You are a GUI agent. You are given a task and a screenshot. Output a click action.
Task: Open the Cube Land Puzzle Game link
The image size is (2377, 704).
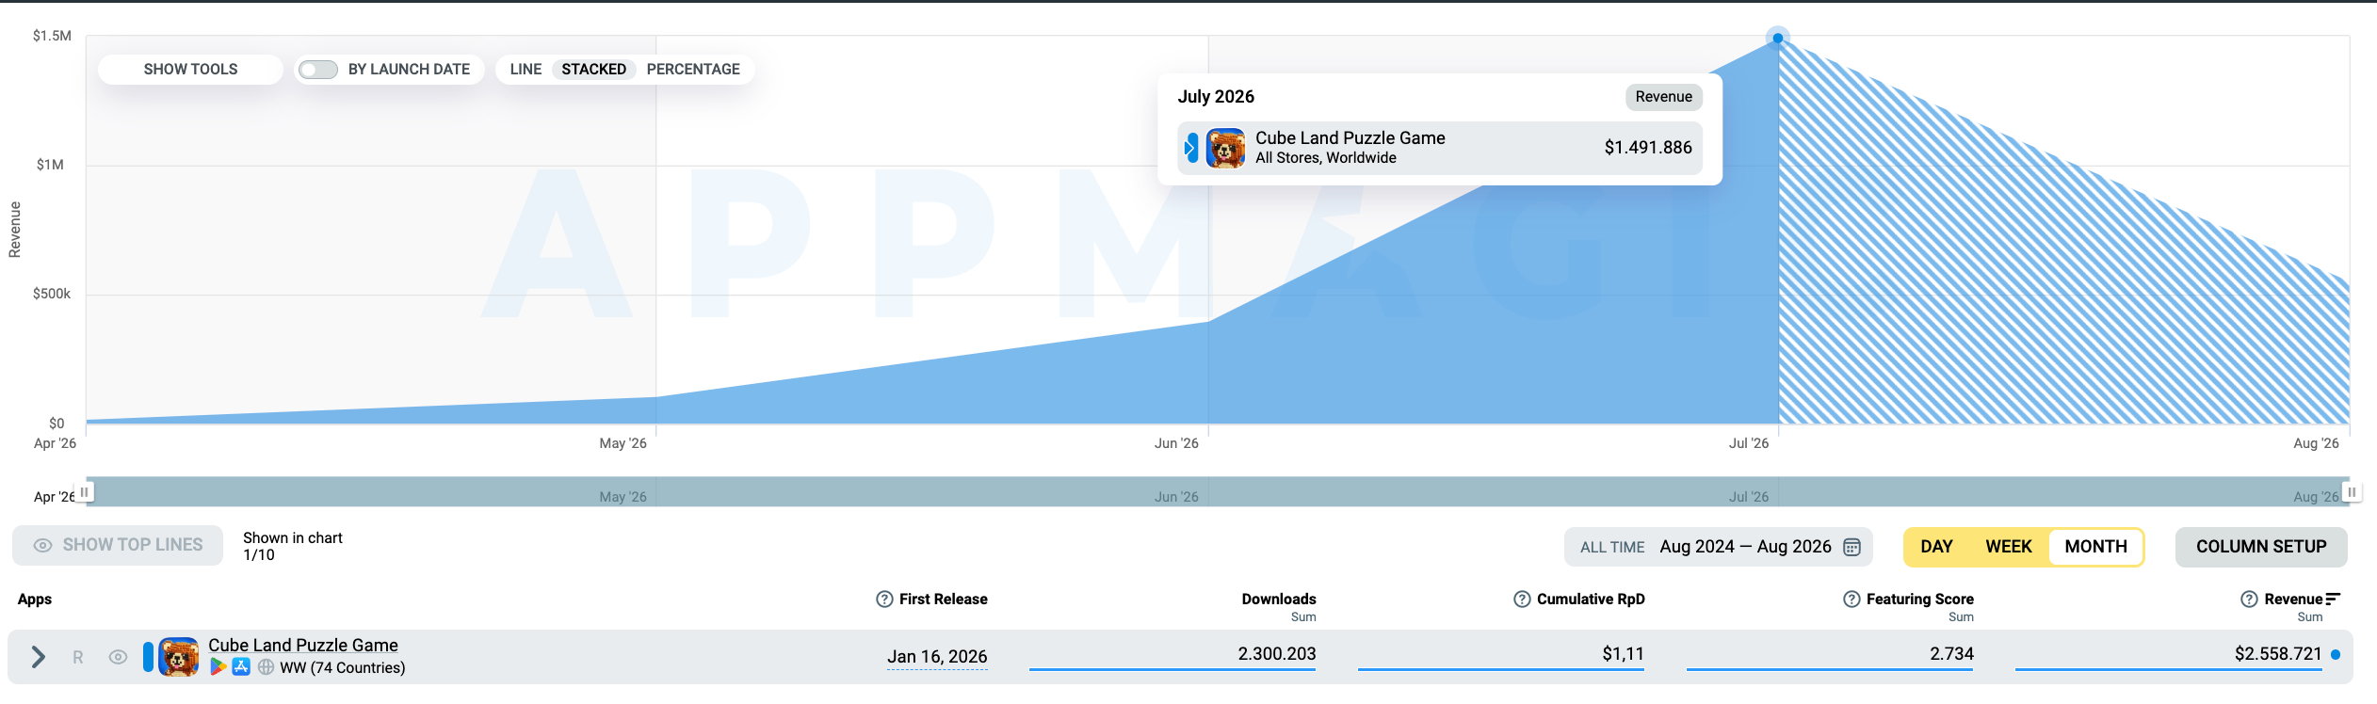[x=303, y=646]
